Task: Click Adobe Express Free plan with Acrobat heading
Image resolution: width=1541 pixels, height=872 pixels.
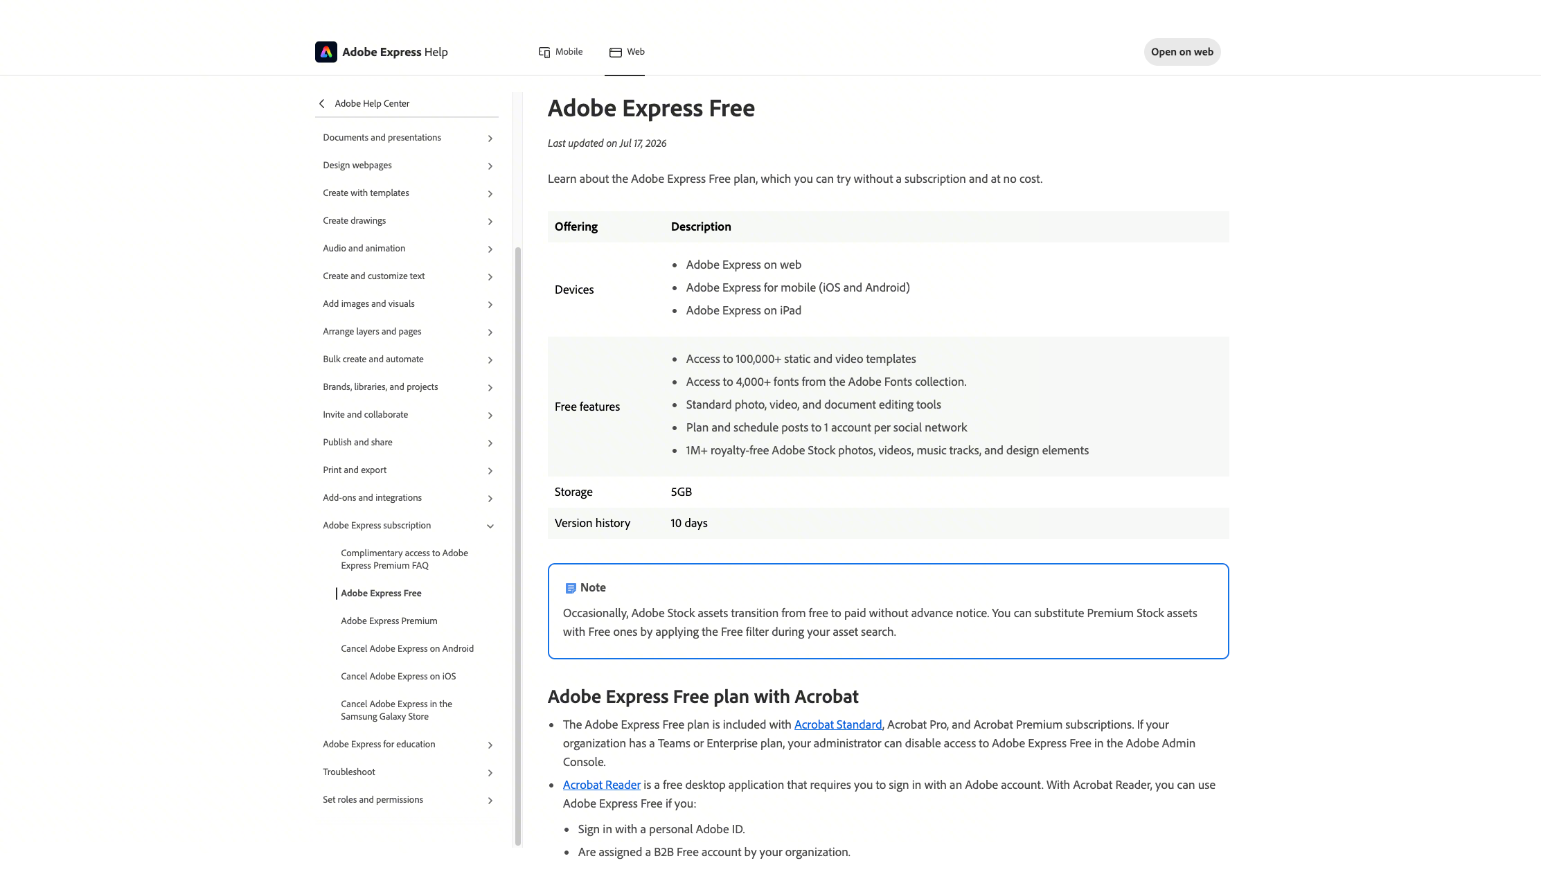Action: coord(703,697)
